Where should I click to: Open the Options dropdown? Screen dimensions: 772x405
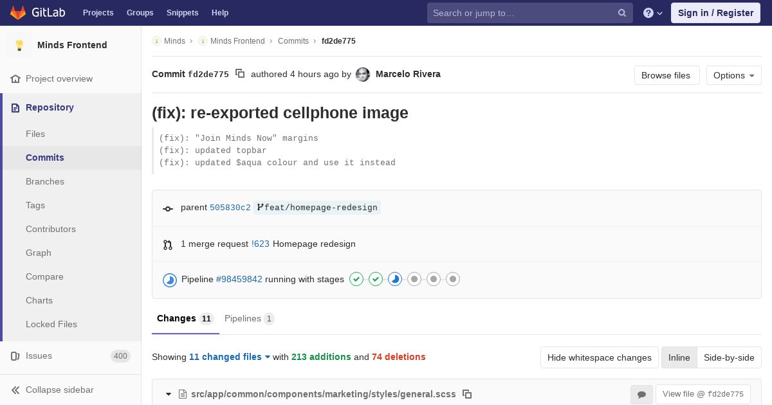coord(733,75)
